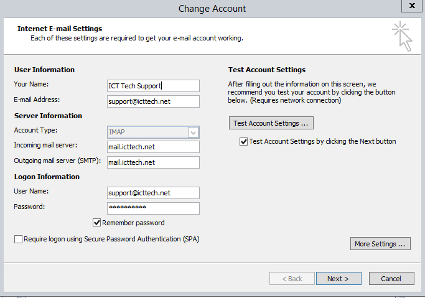Uncheck the Remember password checkbox
This screenshot has height=298, width=425.
97,223
